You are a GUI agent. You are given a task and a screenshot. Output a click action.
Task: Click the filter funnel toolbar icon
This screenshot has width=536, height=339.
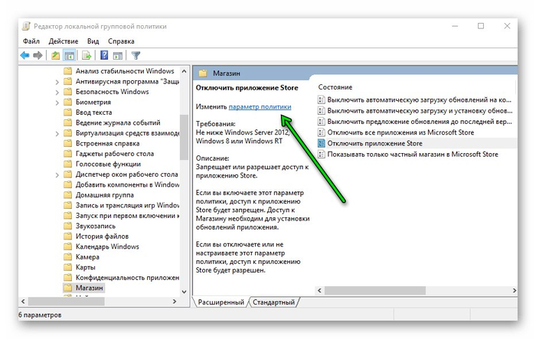(136, 55)
